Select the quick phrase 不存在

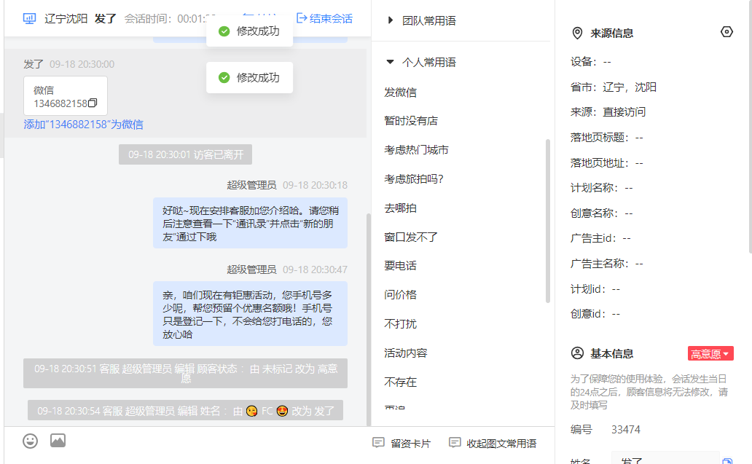point(401,382)
